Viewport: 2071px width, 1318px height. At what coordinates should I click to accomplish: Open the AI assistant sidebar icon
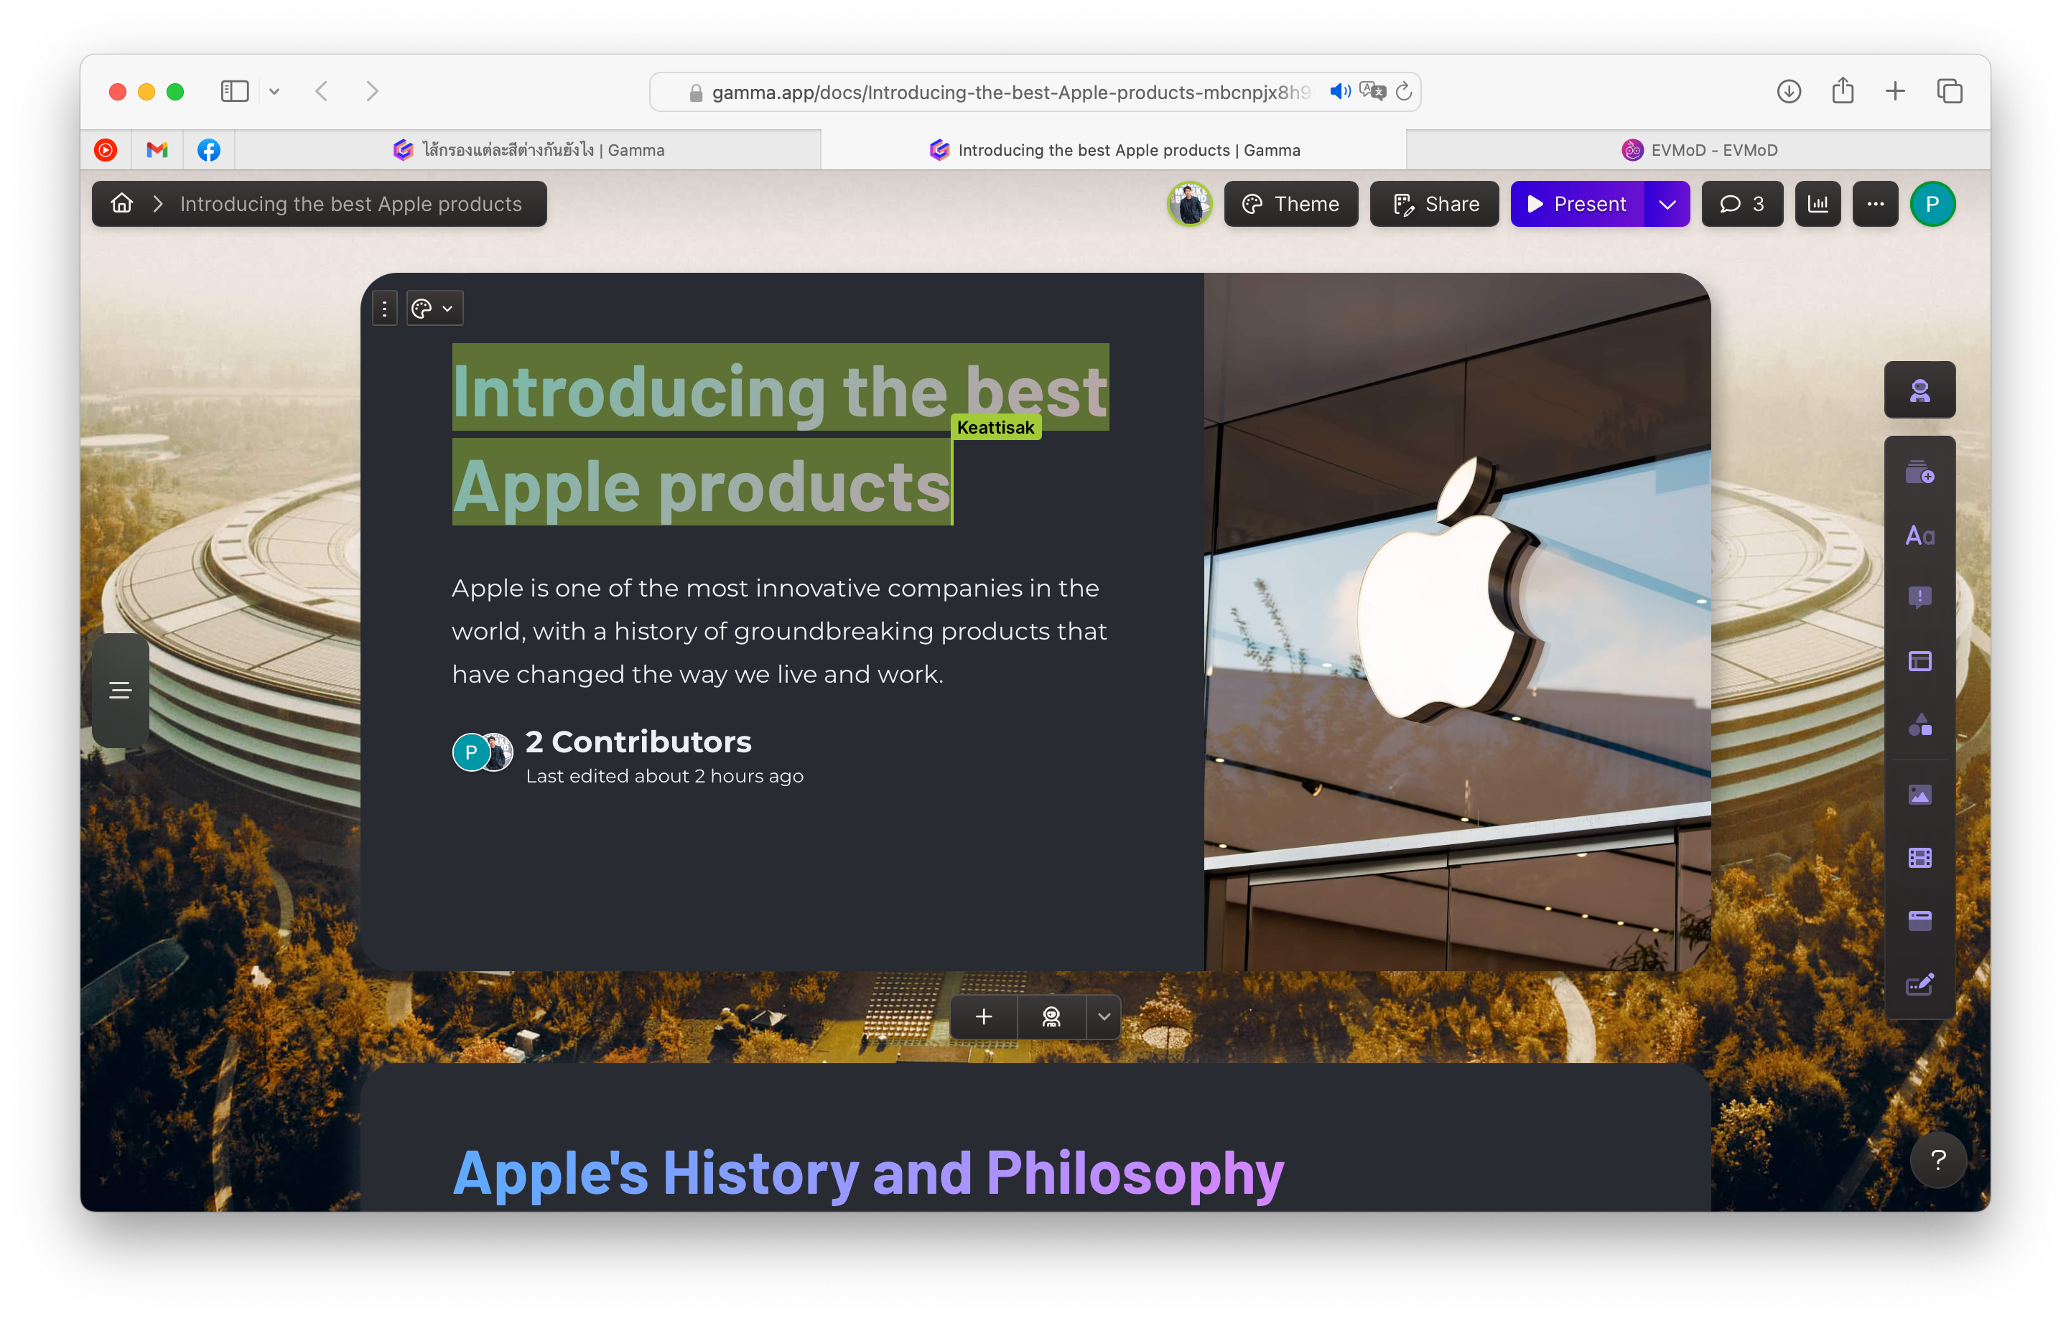1919,391
